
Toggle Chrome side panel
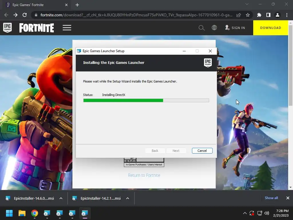268,15
